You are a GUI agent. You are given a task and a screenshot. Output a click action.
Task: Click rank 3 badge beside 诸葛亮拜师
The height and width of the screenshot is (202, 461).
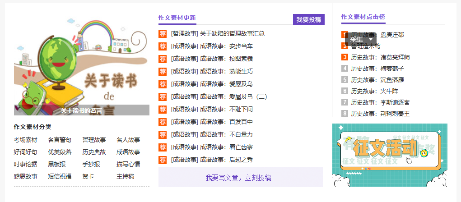pos(345,57)
